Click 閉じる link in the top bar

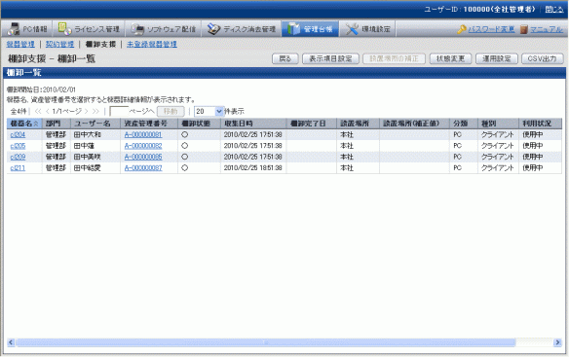[x=554, y=10]
